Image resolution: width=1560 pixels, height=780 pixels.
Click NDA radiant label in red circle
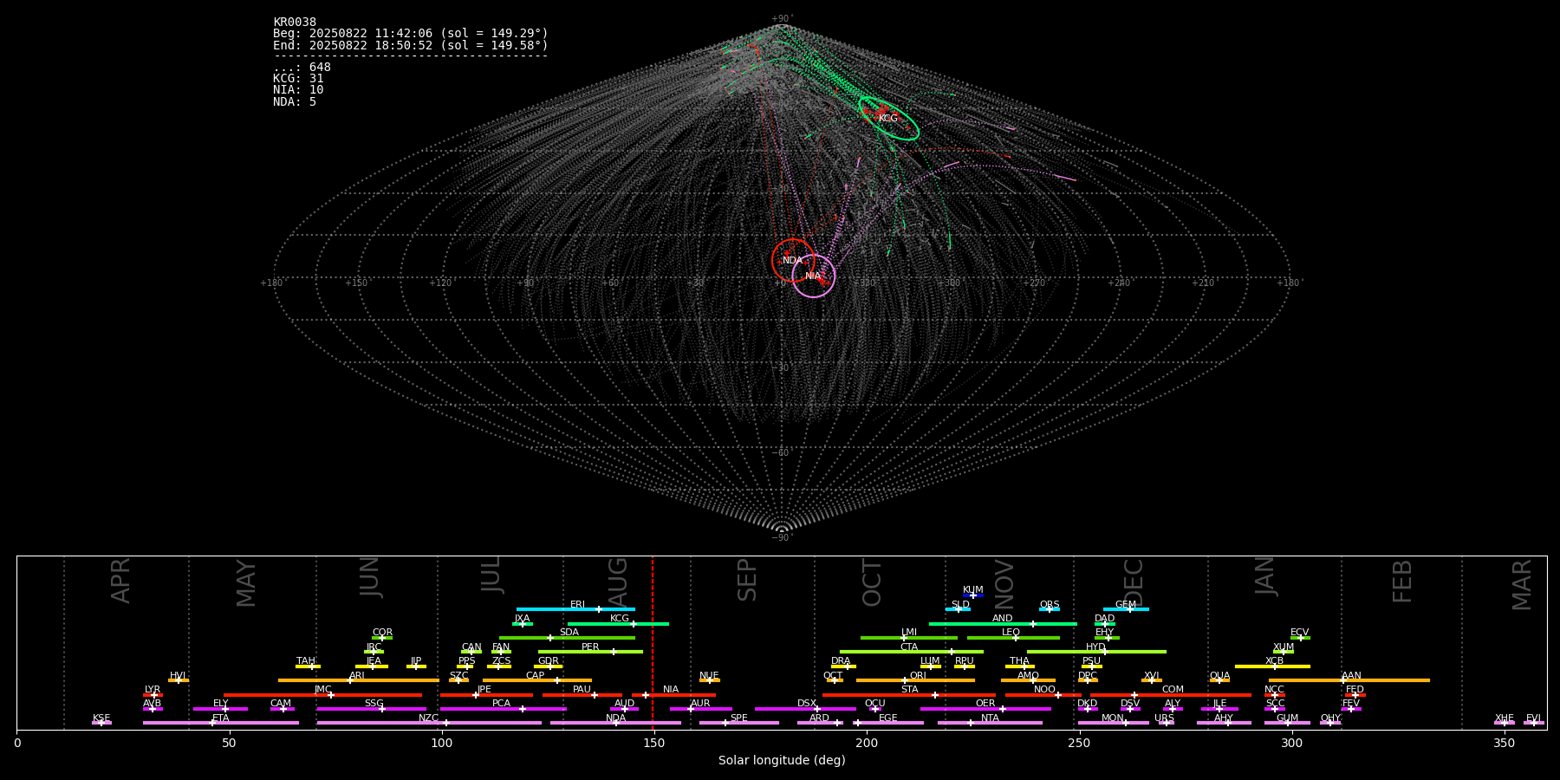[x=792, y=261]
